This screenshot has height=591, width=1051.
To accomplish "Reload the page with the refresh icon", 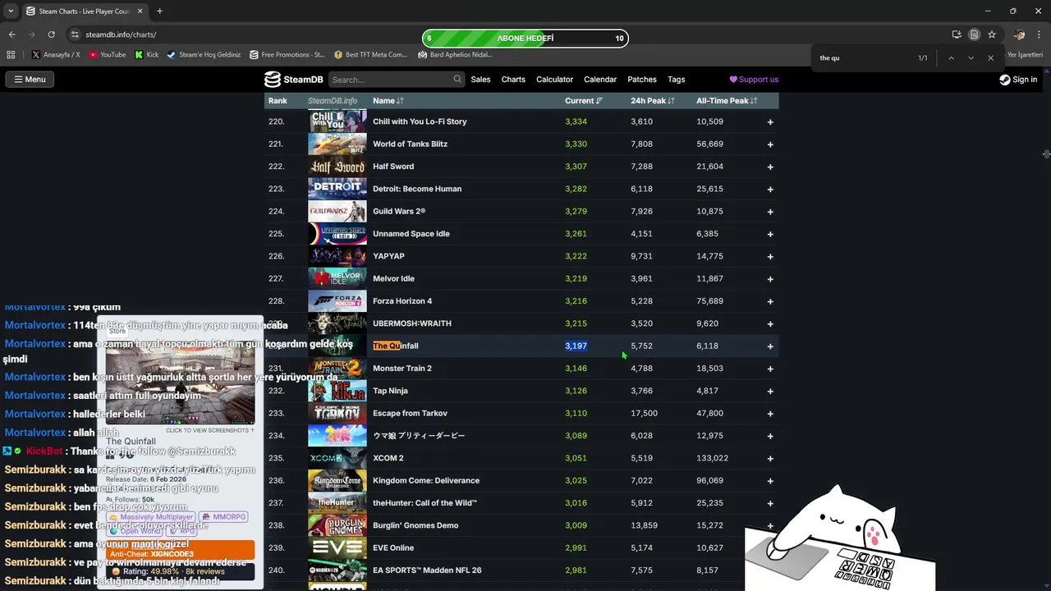I will click(x=51, y=34).
